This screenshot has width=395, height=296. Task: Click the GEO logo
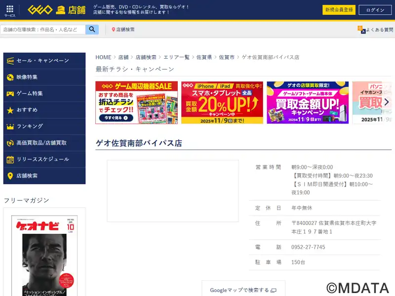click(x=40, y=10)
